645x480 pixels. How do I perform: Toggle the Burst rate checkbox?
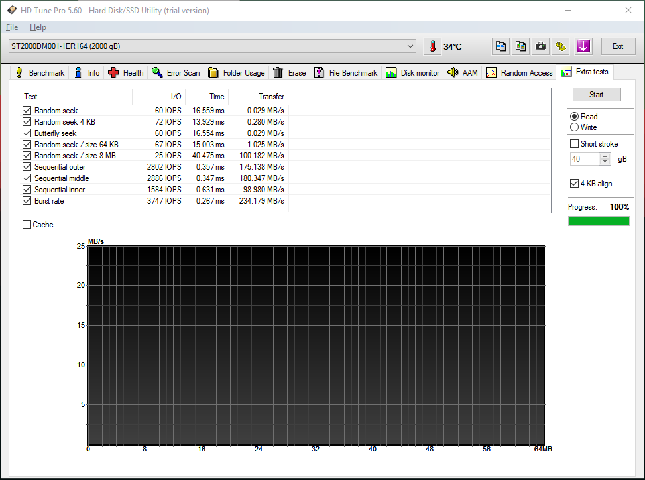coord(27,201)
